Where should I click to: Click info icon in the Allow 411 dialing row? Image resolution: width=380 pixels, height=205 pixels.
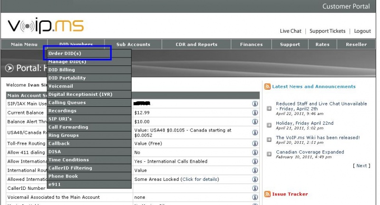(255, 152)
